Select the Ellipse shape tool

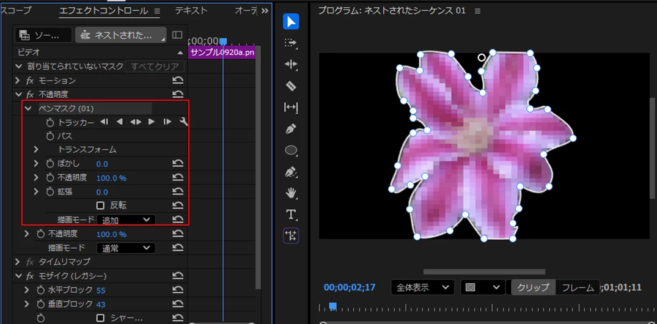pyautogui.click(x=291, y=150)
